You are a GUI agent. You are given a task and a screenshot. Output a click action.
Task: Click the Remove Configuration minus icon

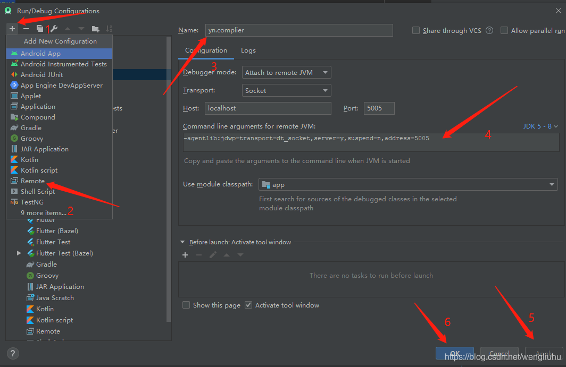click(x=26, y=29)
